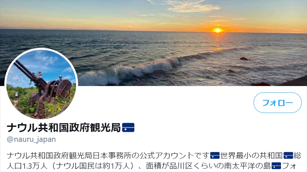307x172 pixels.
Task: Click the person sitting on gun barrel
Action: click(x=39, y=76)
